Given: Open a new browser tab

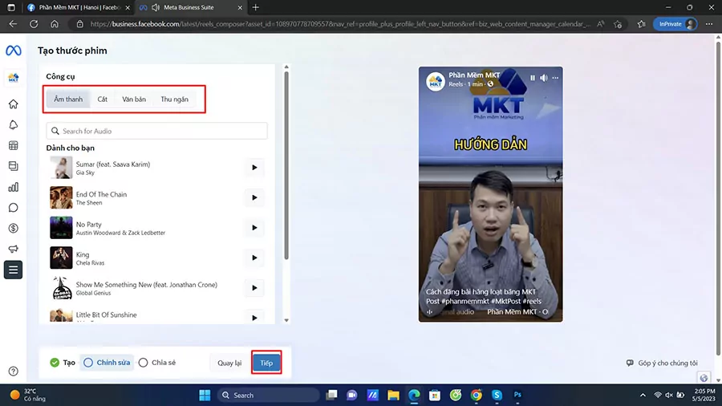Looking at the screenshot, I should 256,7.
